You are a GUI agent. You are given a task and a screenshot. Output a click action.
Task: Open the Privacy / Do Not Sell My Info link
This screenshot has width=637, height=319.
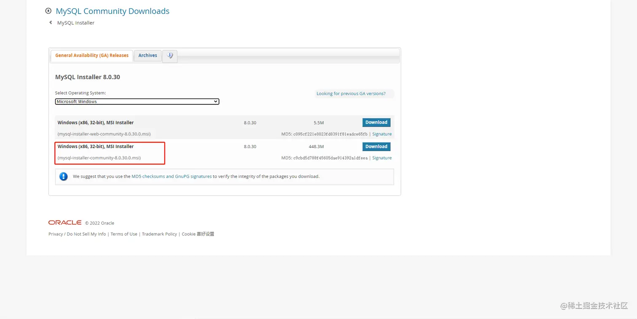click(x=77, y=234)
